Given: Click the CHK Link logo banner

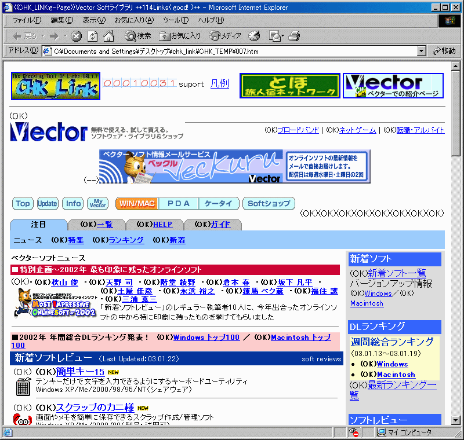Looking at the screenshot, I should (x=56, y=86).
